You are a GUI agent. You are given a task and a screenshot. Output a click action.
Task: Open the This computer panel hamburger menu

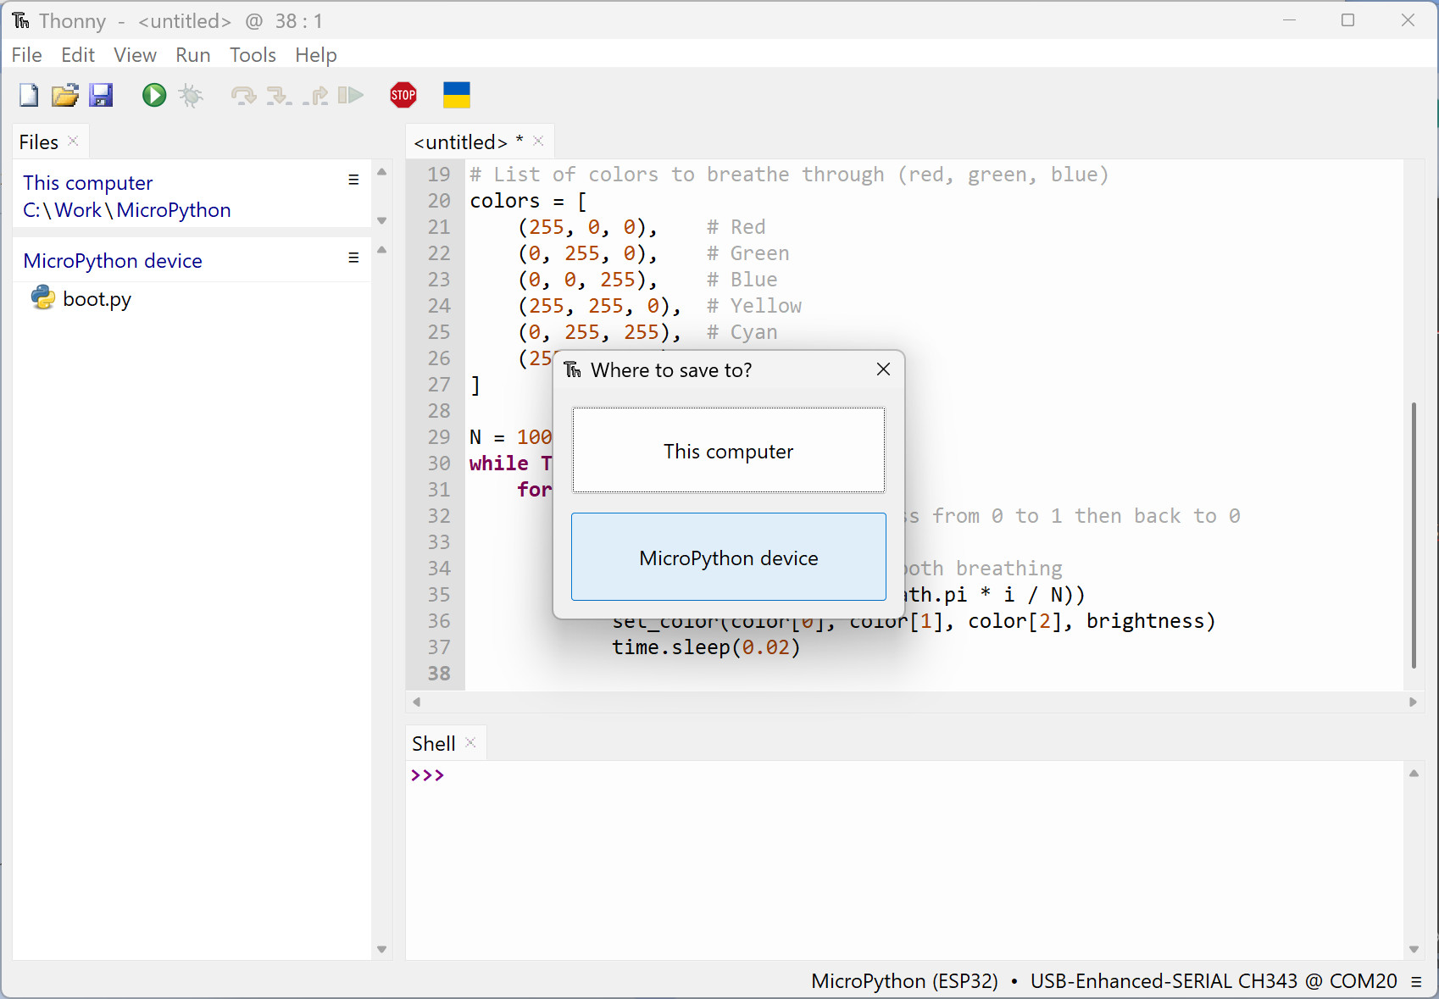[353, 180]
